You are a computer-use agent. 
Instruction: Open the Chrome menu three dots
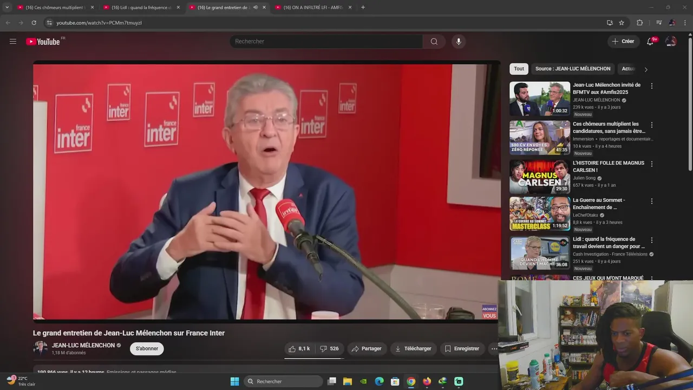tap(685, 23)
